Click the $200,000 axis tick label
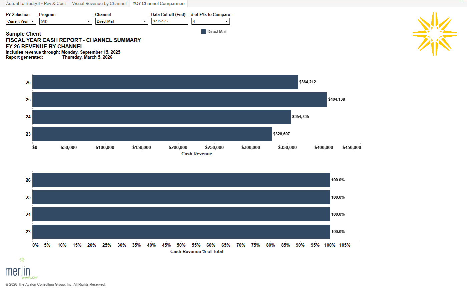Image resolution: width=467 pixels, height=288 pixels. 178,148
